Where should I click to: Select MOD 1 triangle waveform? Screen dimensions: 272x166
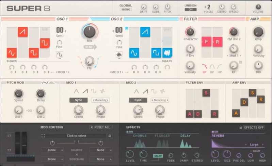click(76, 91)
